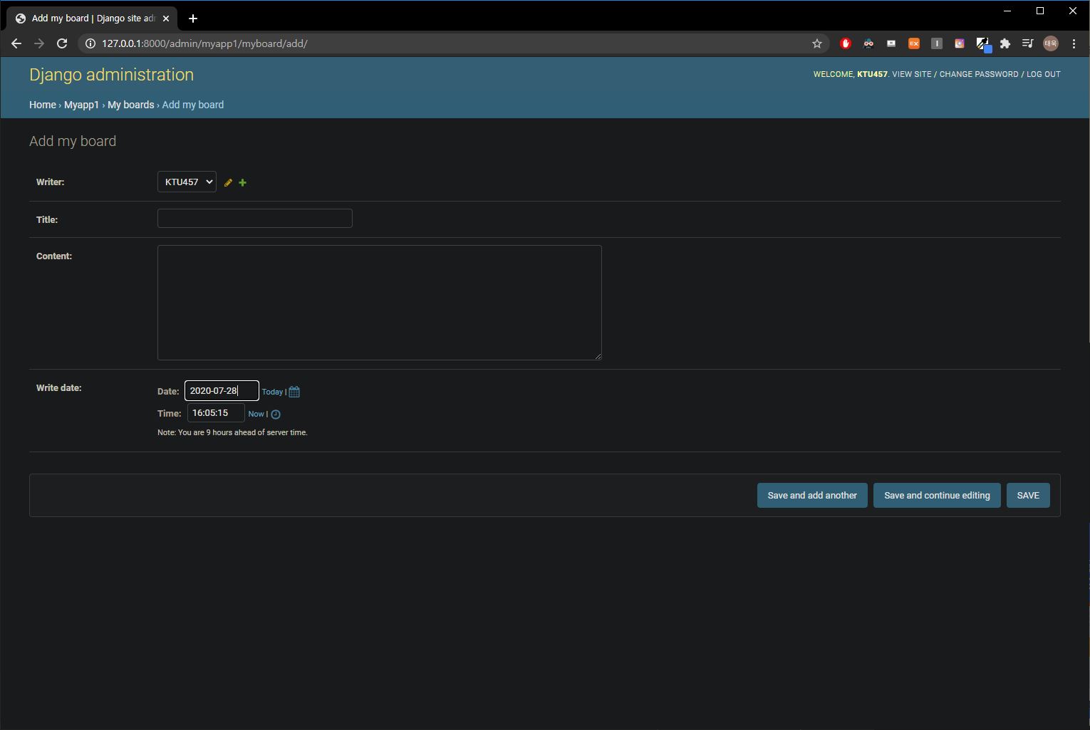This screenshot has width=1090, height=730.
Task: Click the KTU457 username in the welcome message
Action: (x=872, y=74)
